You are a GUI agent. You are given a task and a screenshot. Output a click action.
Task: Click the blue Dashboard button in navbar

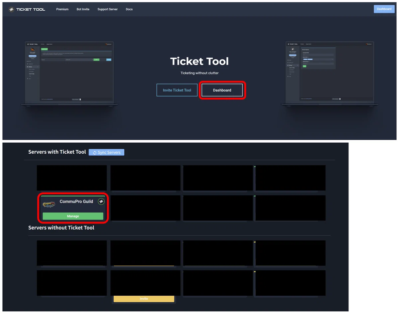384,9
